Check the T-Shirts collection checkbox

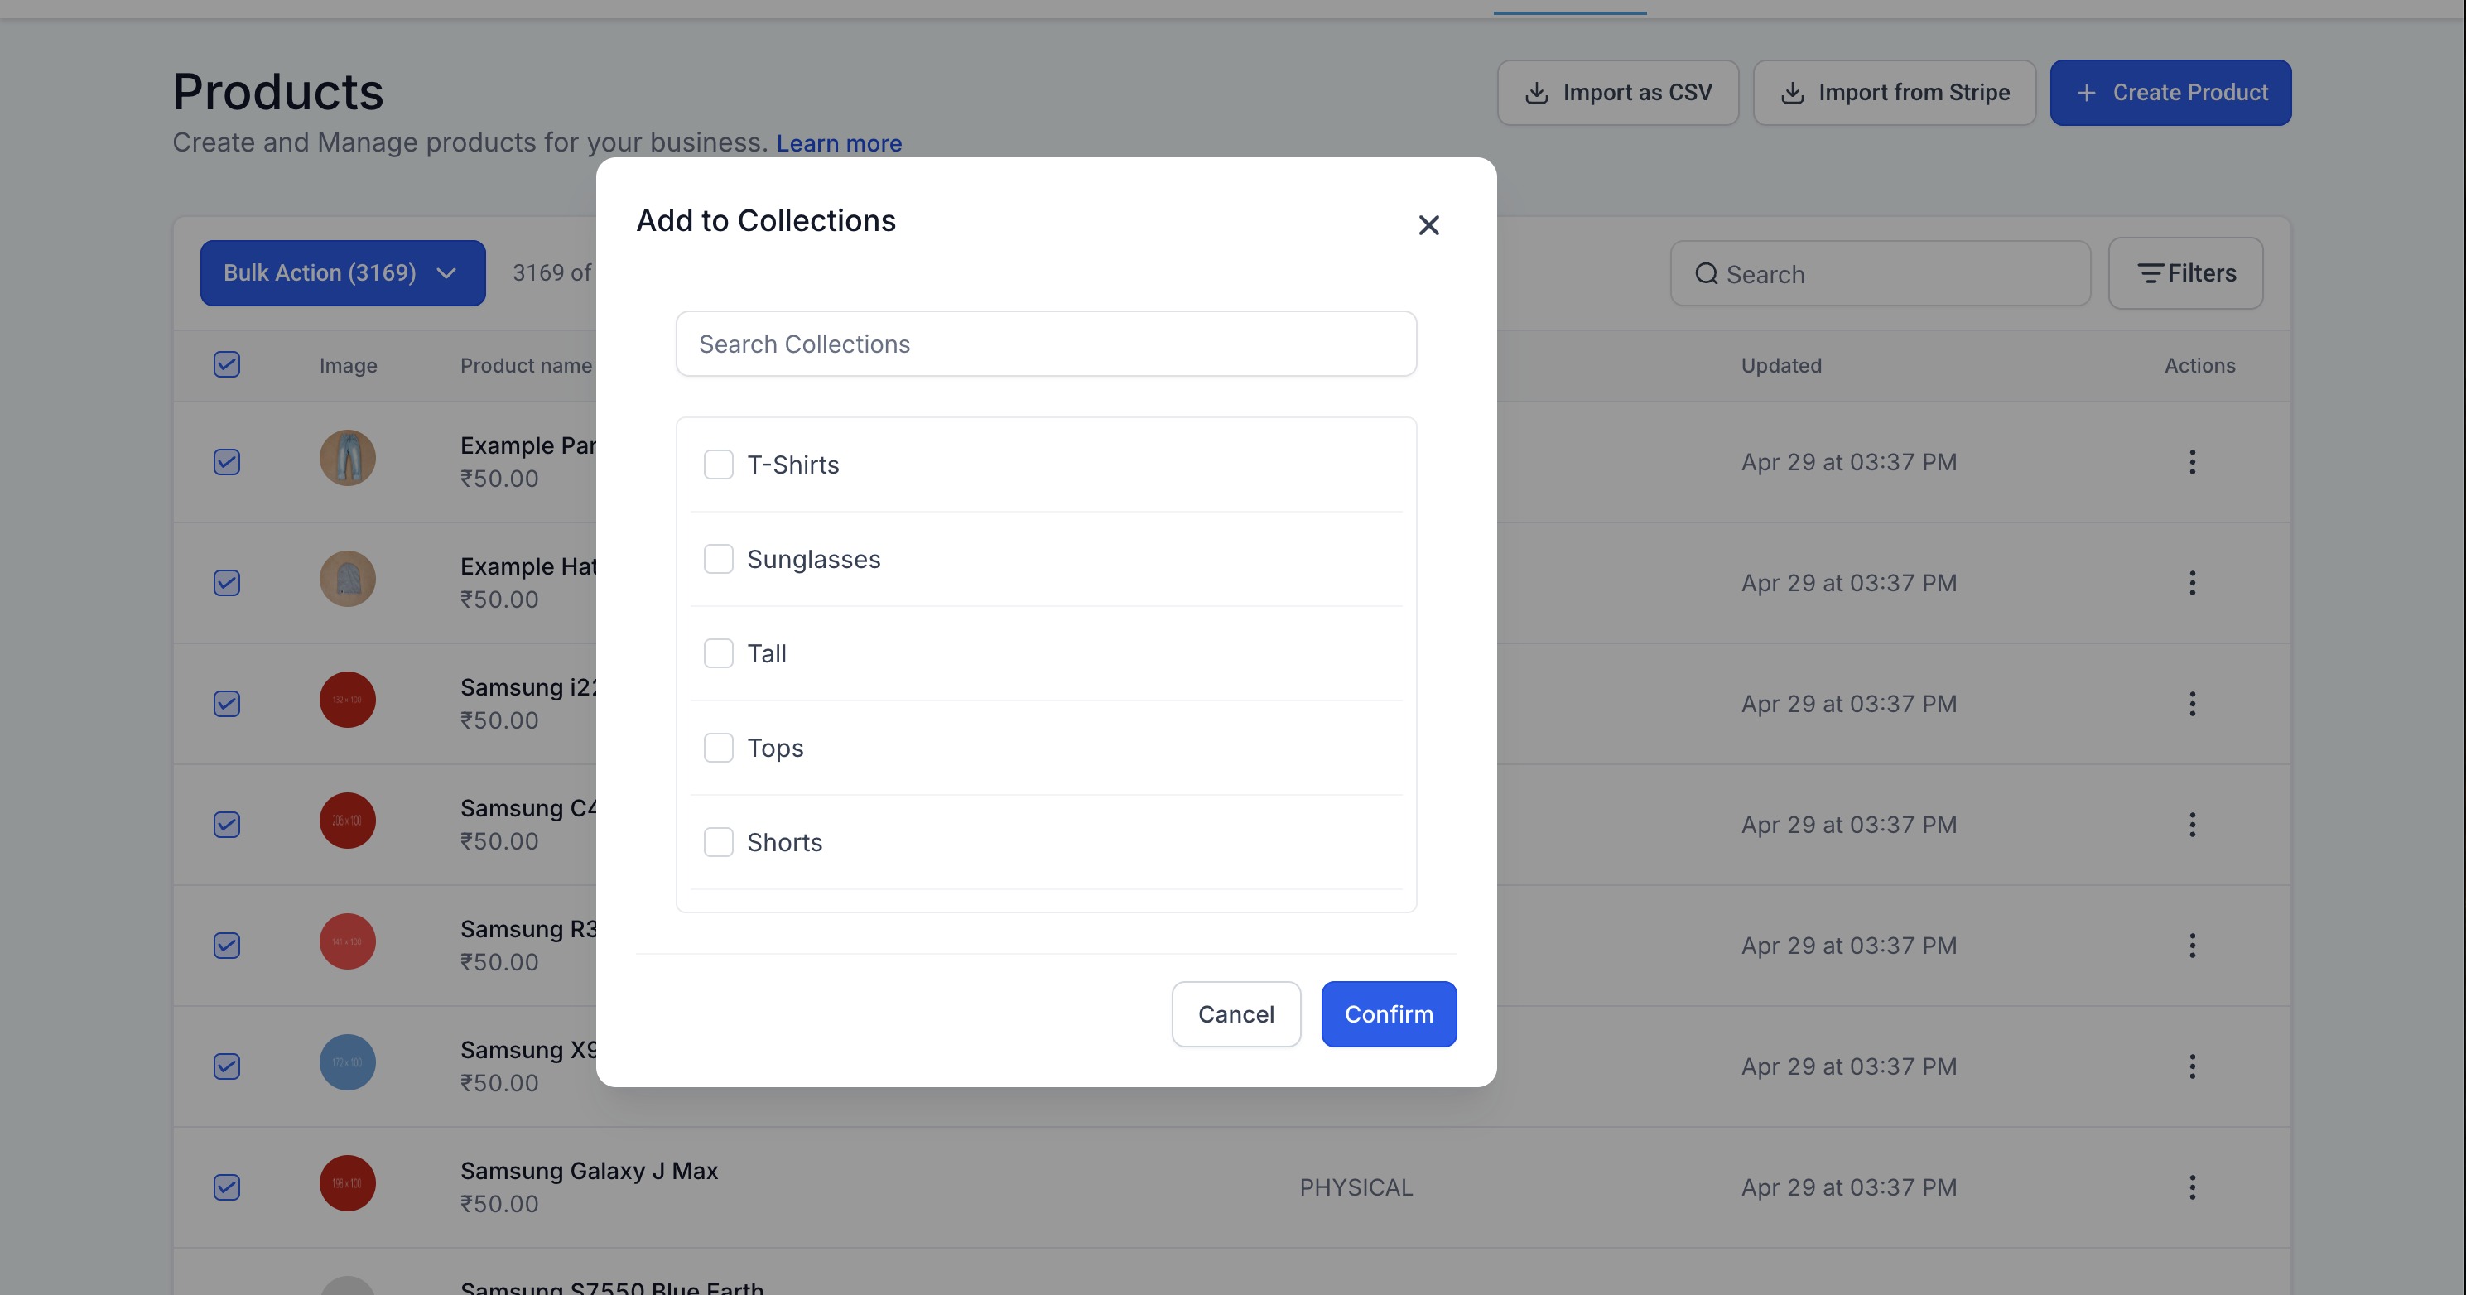718,465
